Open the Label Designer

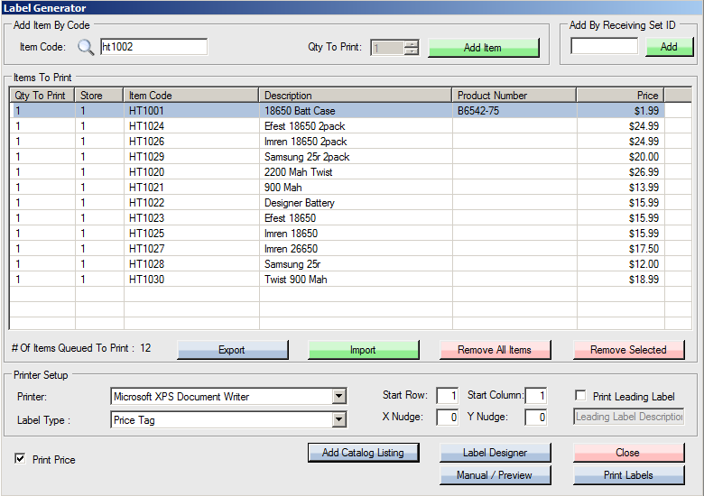[x=495, y=453]
